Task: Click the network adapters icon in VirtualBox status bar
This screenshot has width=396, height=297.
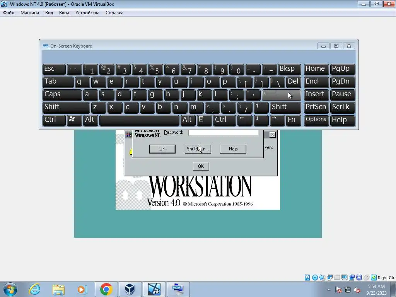Action: [329, 278]
